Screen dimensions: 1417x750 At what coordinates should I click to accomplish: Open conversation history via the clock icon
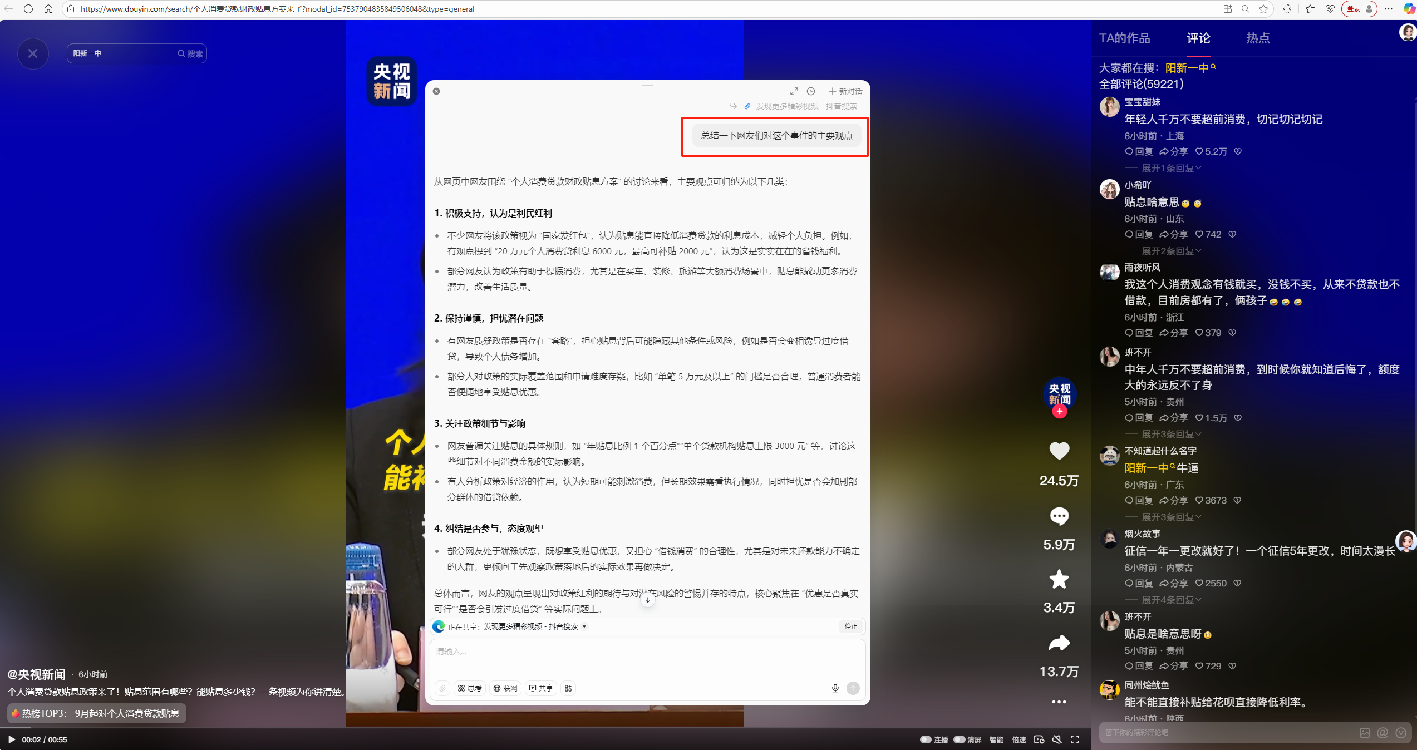pos(811,91)
